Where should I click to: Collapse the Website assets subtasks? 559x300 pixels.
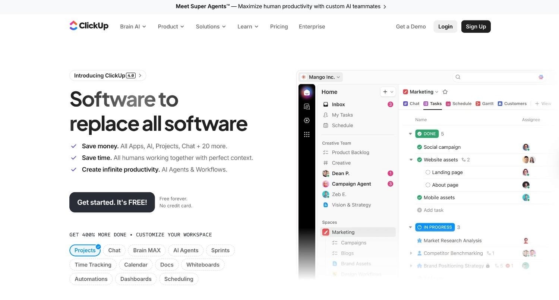click(x=411, y=160)
